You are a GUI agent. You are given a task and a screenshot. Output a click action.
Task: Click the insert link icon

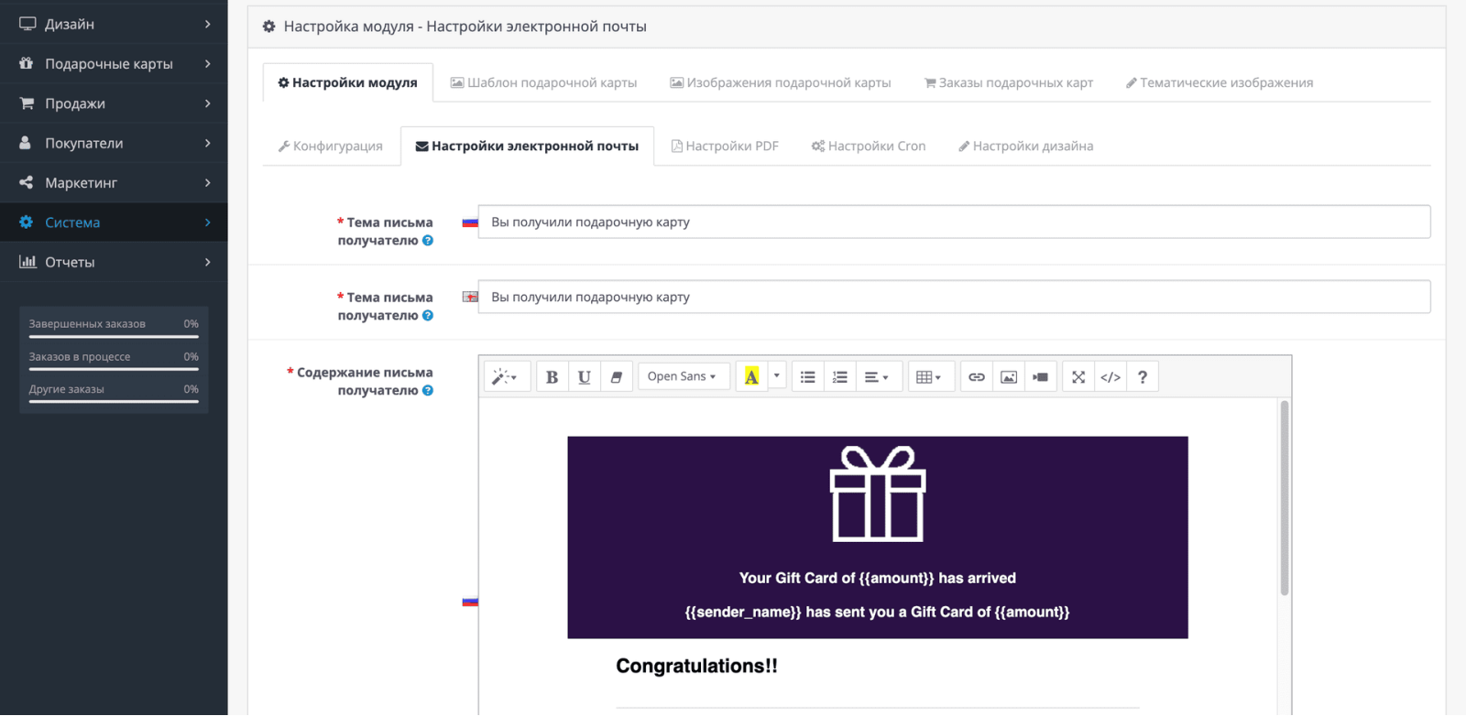977,377
